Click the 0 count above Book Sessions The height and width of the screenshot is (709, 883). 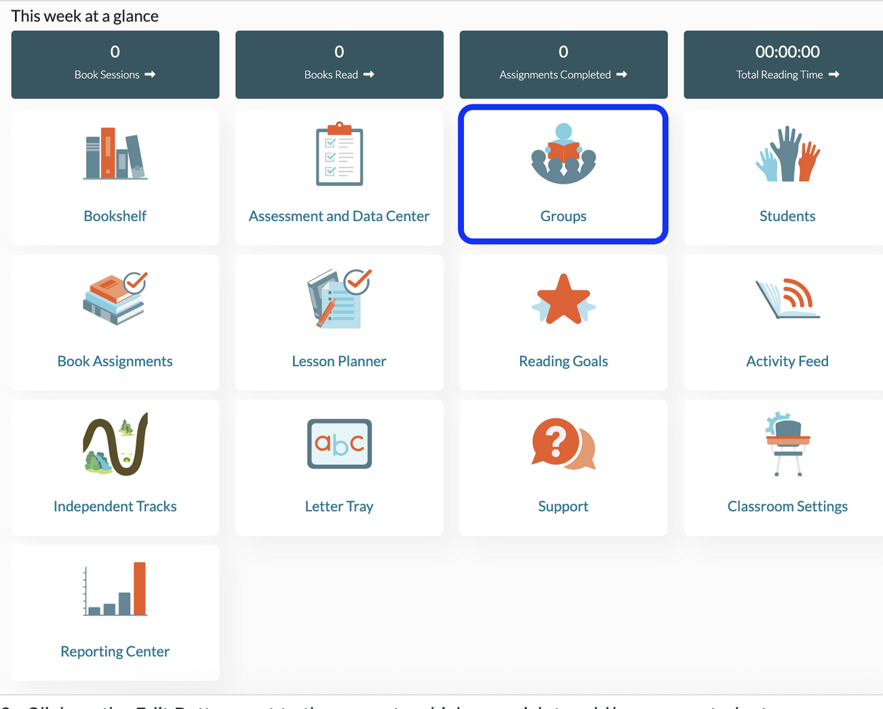click(x=115, y=52)
